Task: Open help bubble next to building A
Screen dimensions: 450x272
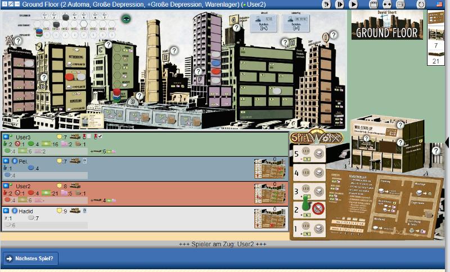Action: point(18,41)
